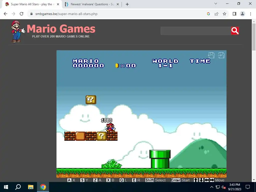Switch to the Newest 'malware' Questions tab
The image size is (256, 192).
91,4
